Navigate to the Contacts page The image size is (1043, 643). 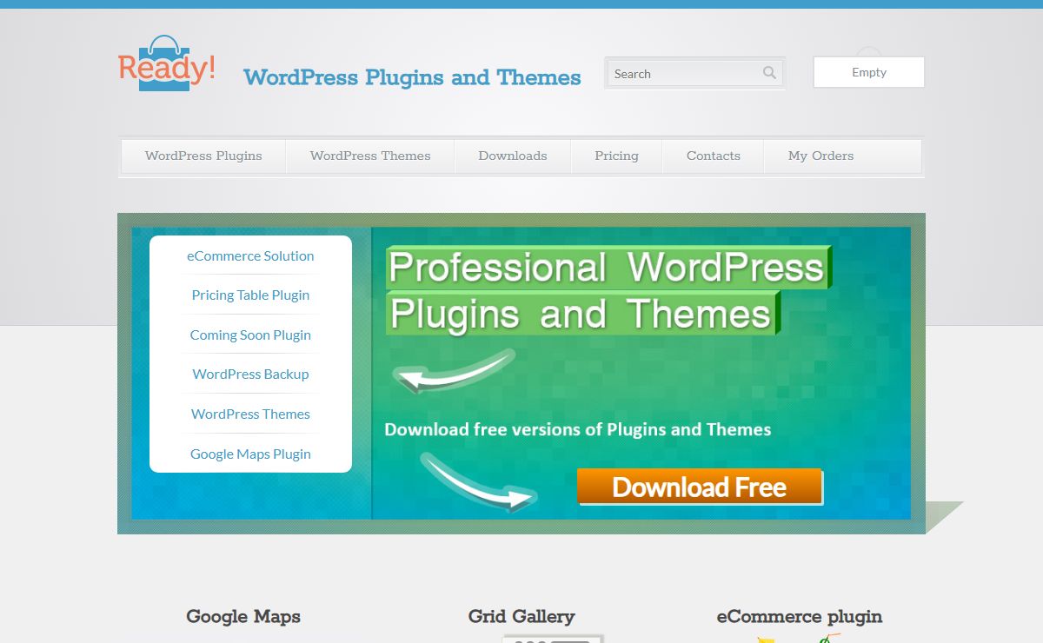tap(713, 156)
